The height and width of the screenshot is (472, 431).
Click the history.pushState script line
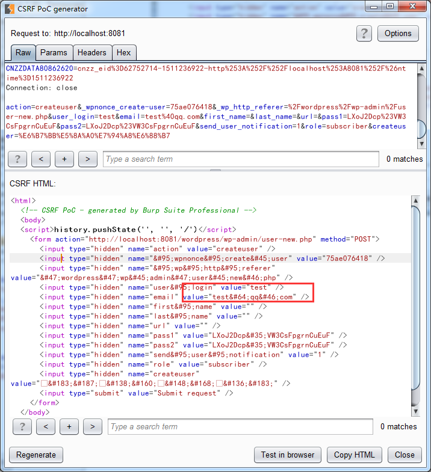pyautogui.click(x=128, y=229)
